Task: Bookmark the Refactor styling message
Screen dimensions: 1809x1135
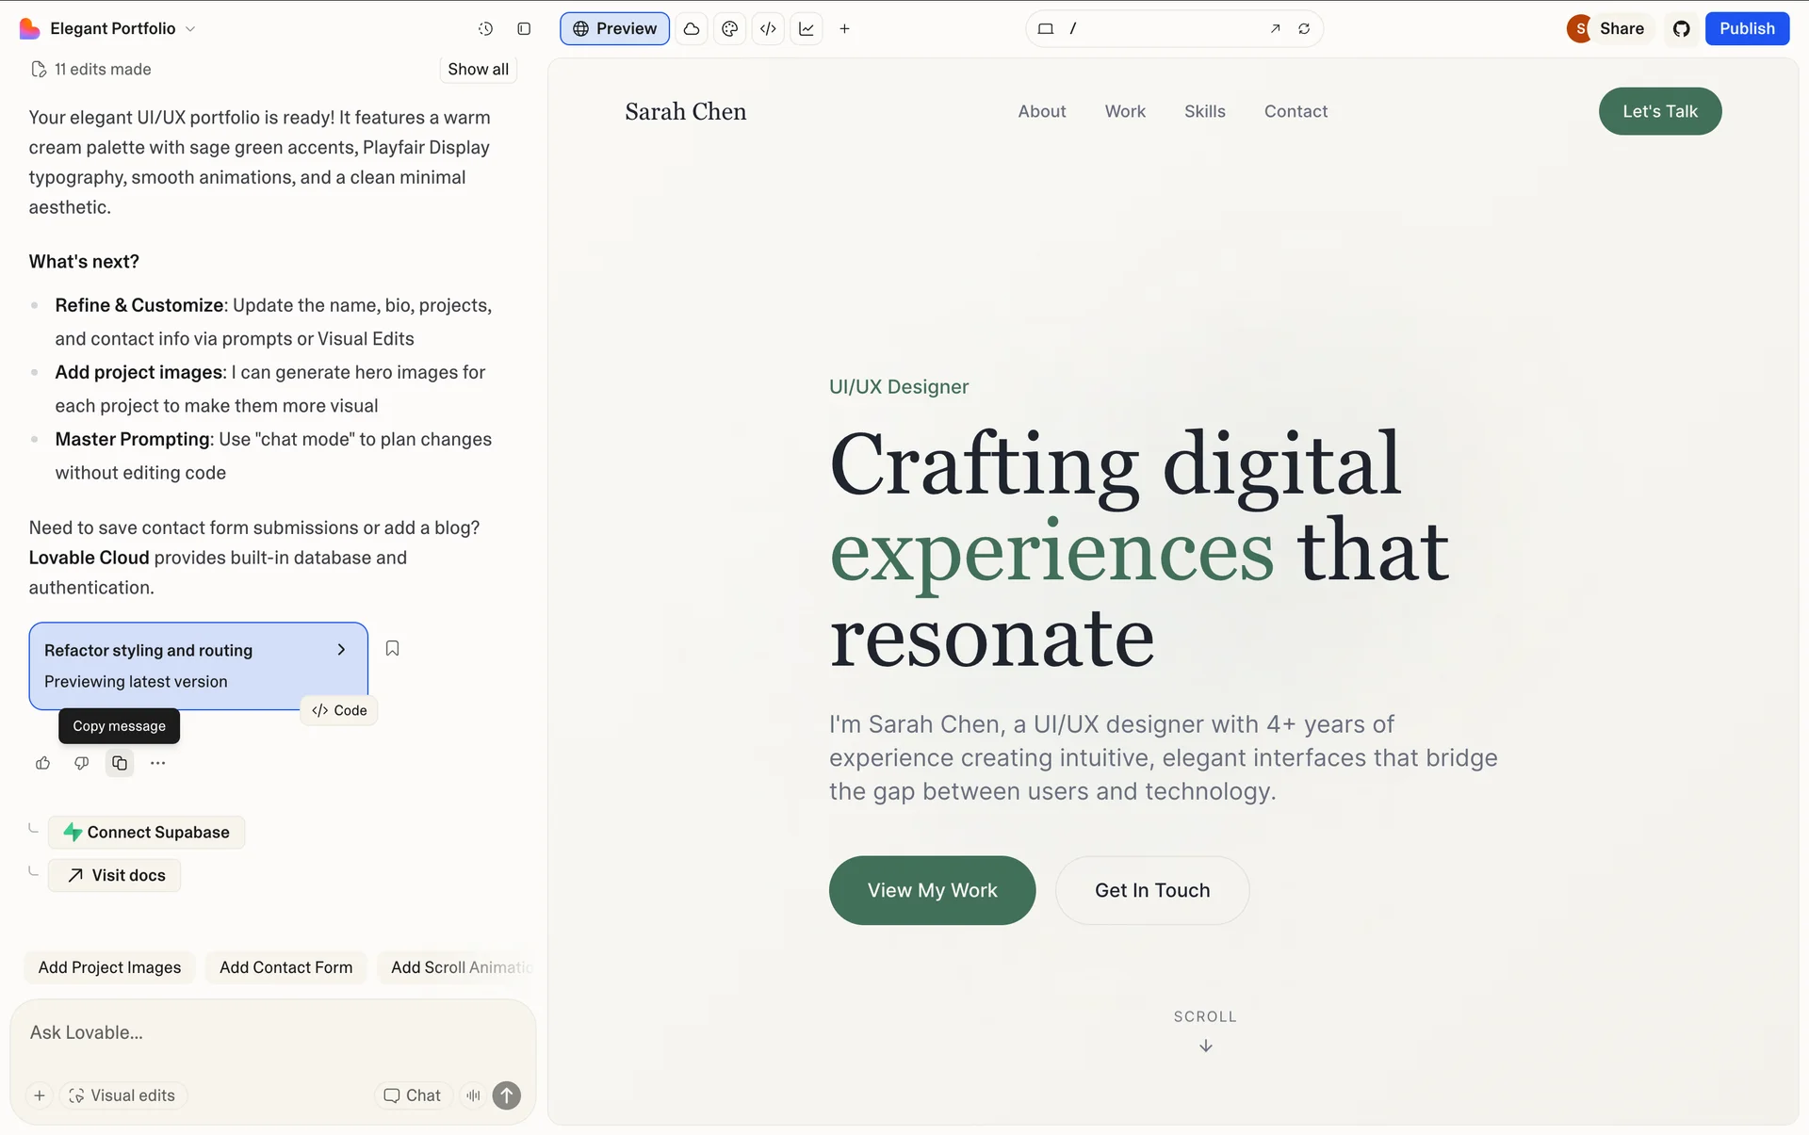Action: click(x=393, y=648)
